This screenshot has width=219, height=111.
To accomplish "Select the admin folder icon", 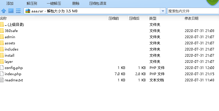I will (x=2, y=37).
